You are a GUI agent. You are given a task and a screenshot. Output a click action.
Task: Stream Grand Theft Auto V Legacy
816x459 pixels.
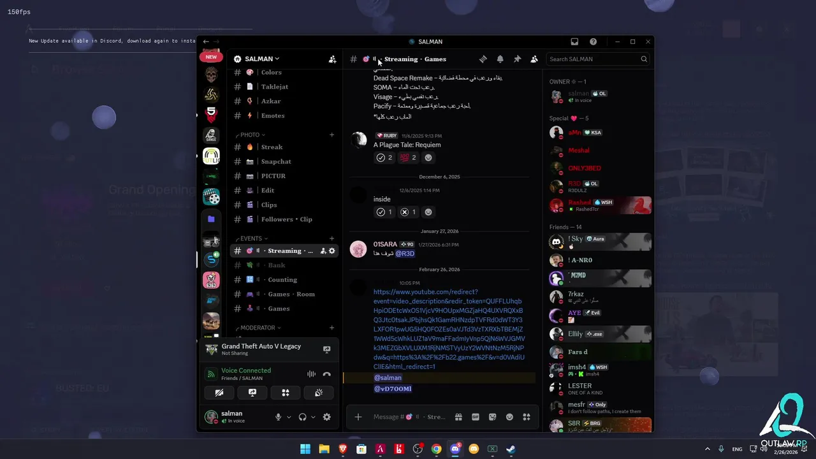coord(327,349)
